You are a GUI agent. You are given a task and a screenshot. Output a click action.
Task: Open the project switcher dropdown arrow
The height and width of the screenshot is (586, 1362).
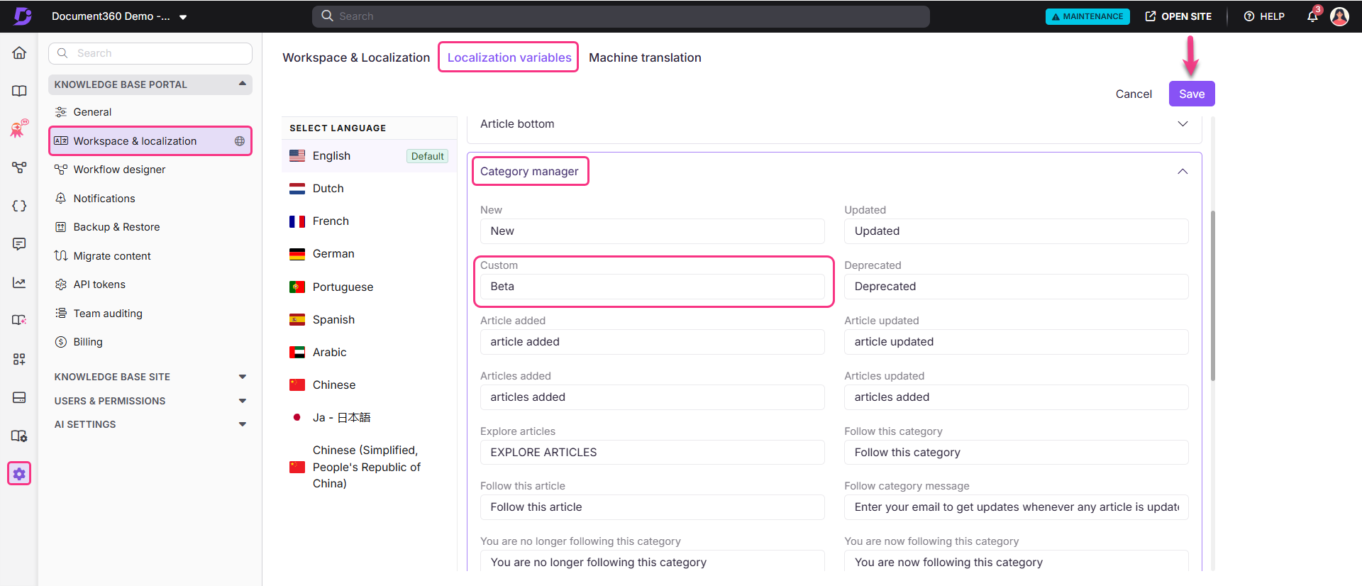click(183, 17)
